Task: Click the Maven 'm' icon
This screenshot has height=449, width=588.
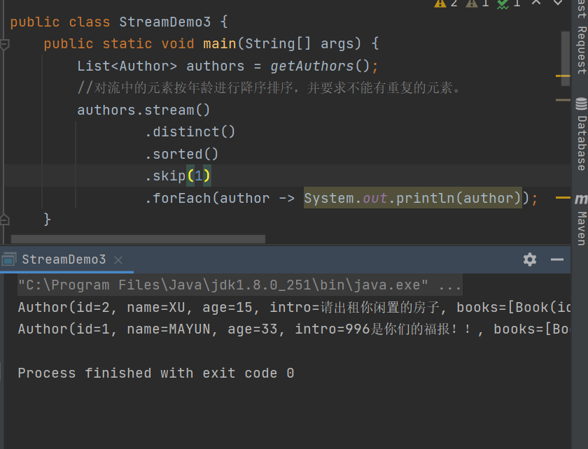Action: [x=581, y=199]
